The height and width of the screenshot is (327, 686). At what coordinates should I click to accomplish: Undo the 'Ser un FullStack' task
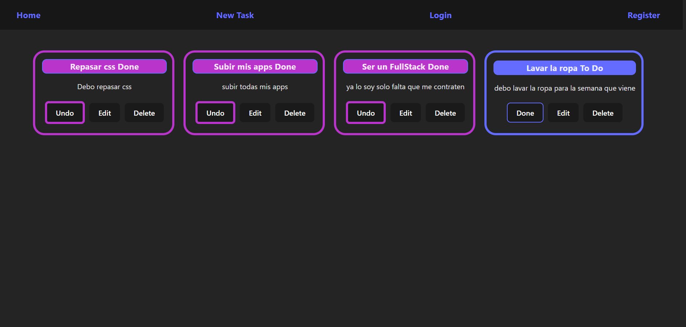365,113
